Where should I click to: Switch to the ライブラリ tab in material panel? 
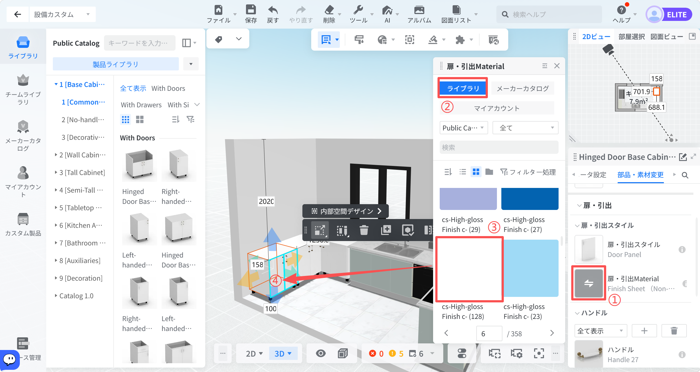463,88
